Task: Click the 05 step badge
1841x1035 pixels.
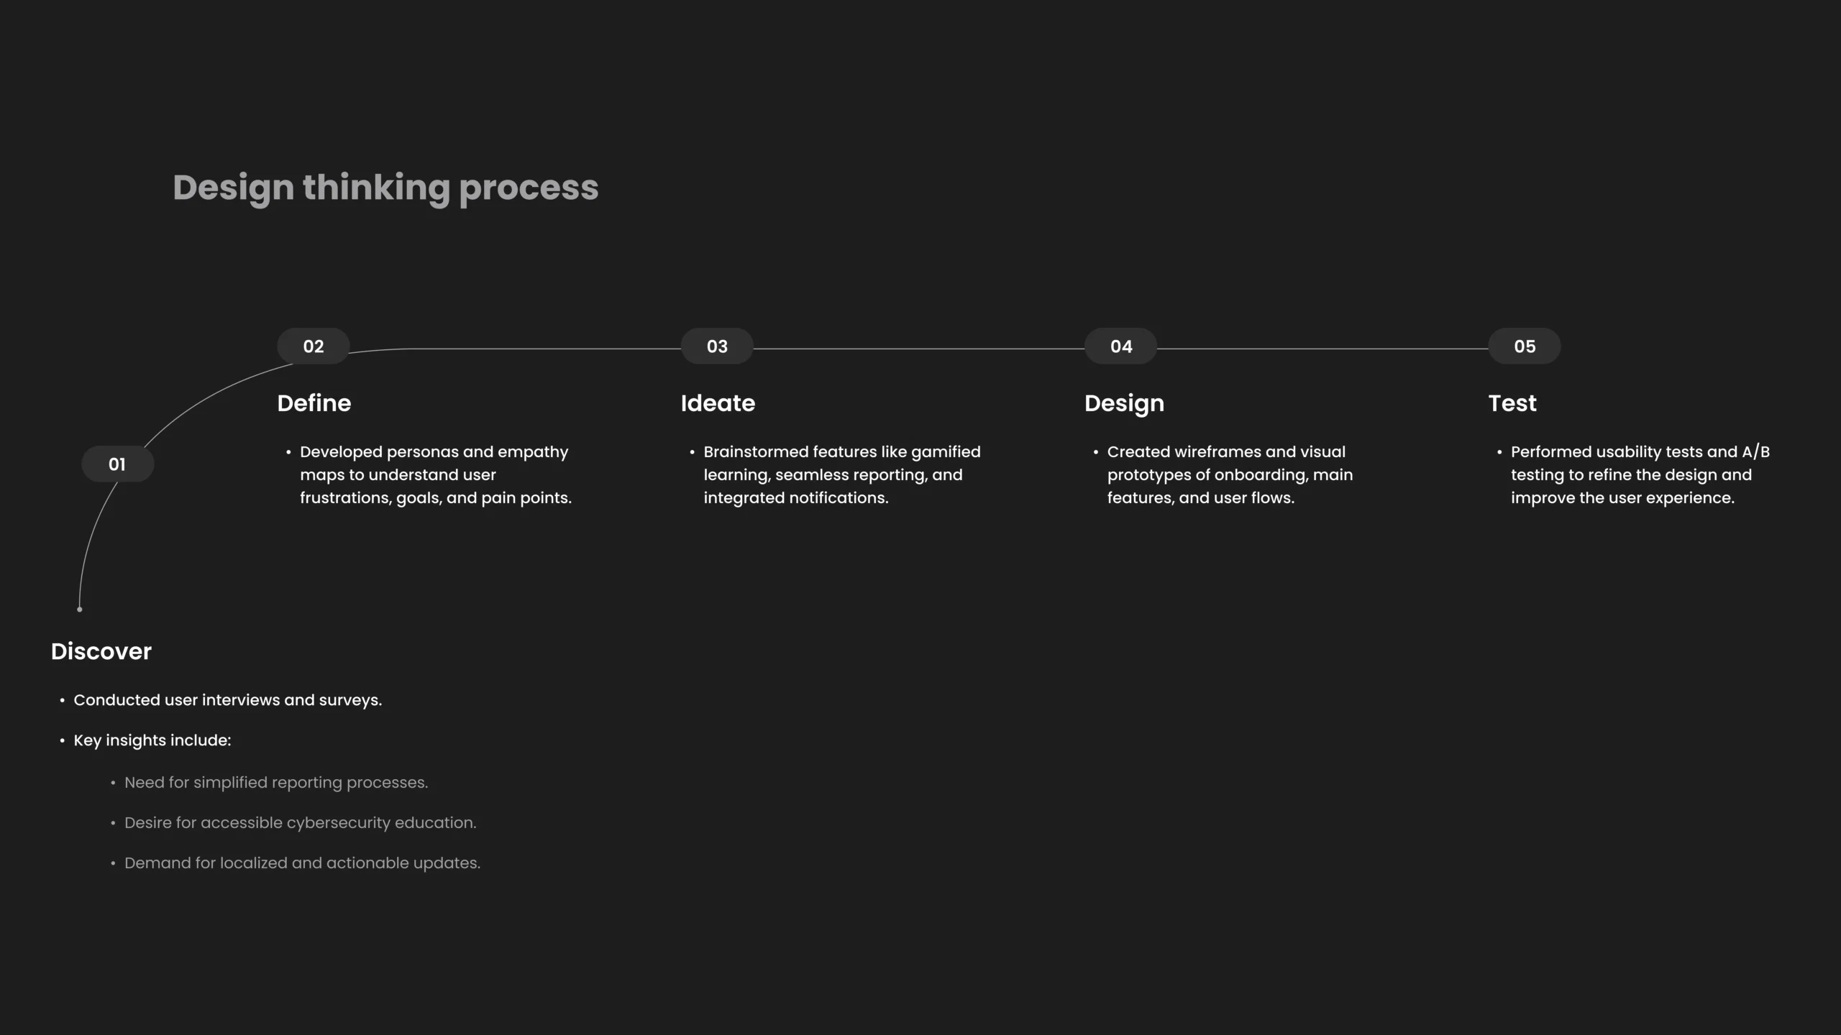Action: coord(1525,346)
